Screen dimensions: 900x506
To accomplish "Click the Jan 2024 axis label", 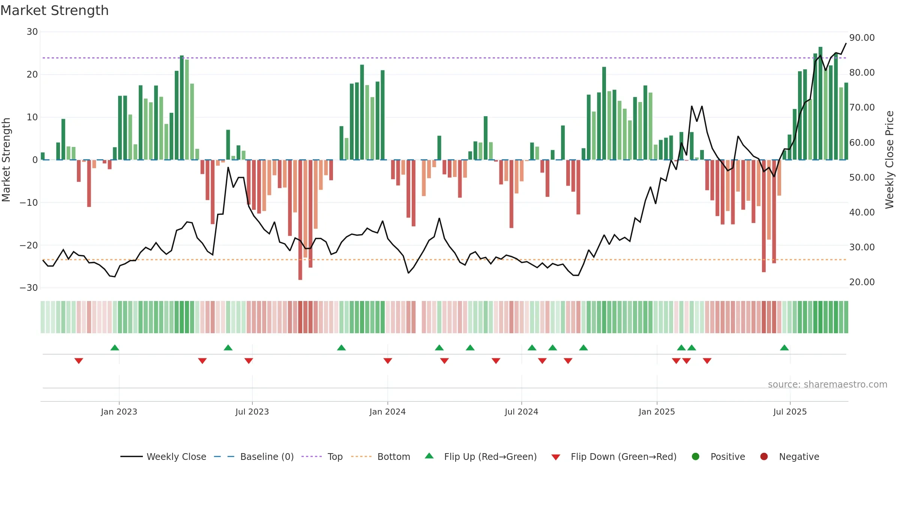I will [387, 412].
